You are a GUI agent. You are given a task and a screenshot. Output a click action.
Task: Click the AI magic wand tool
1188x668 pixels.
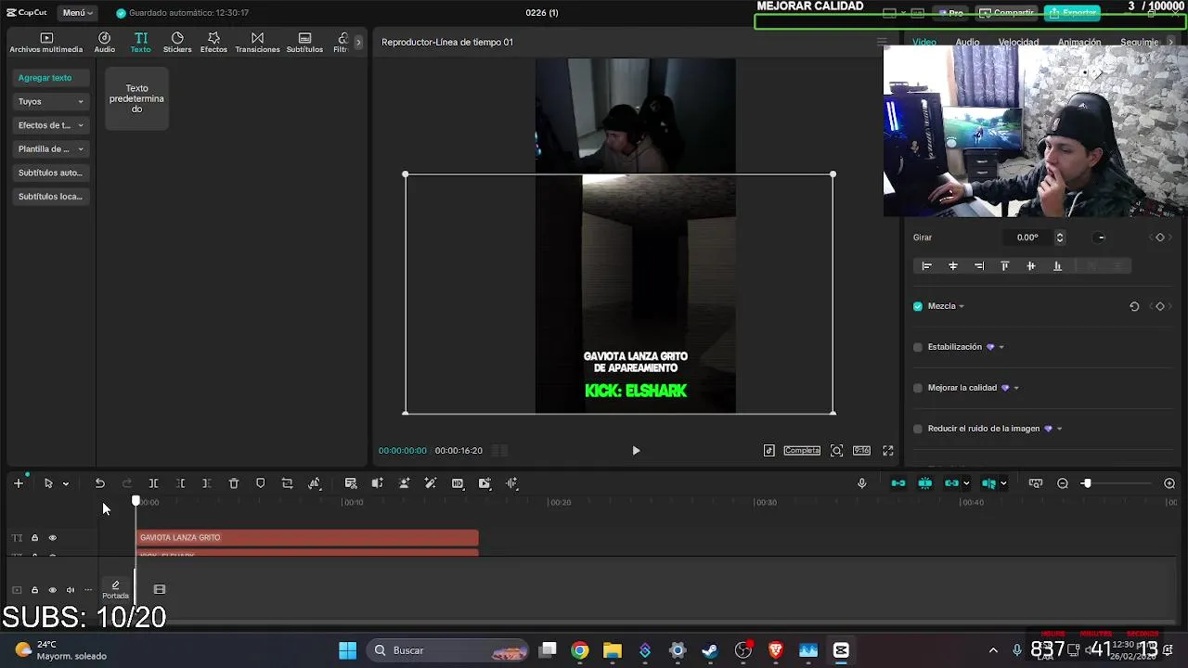coord(431,483)
